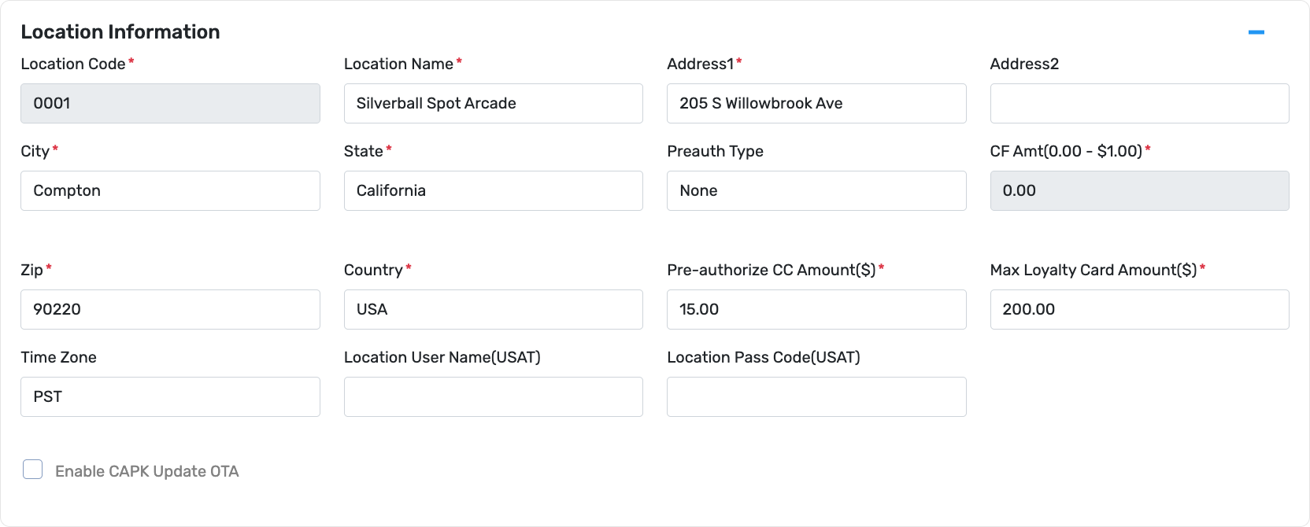Click the Location User Name(USAT) field

coord(493,396)
